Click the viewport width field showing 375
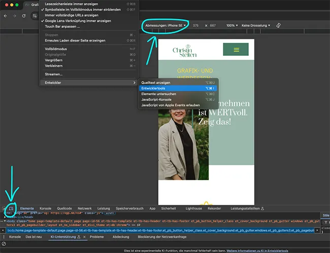The width and height of the screenshot is (330, 253). click(196, 25)
